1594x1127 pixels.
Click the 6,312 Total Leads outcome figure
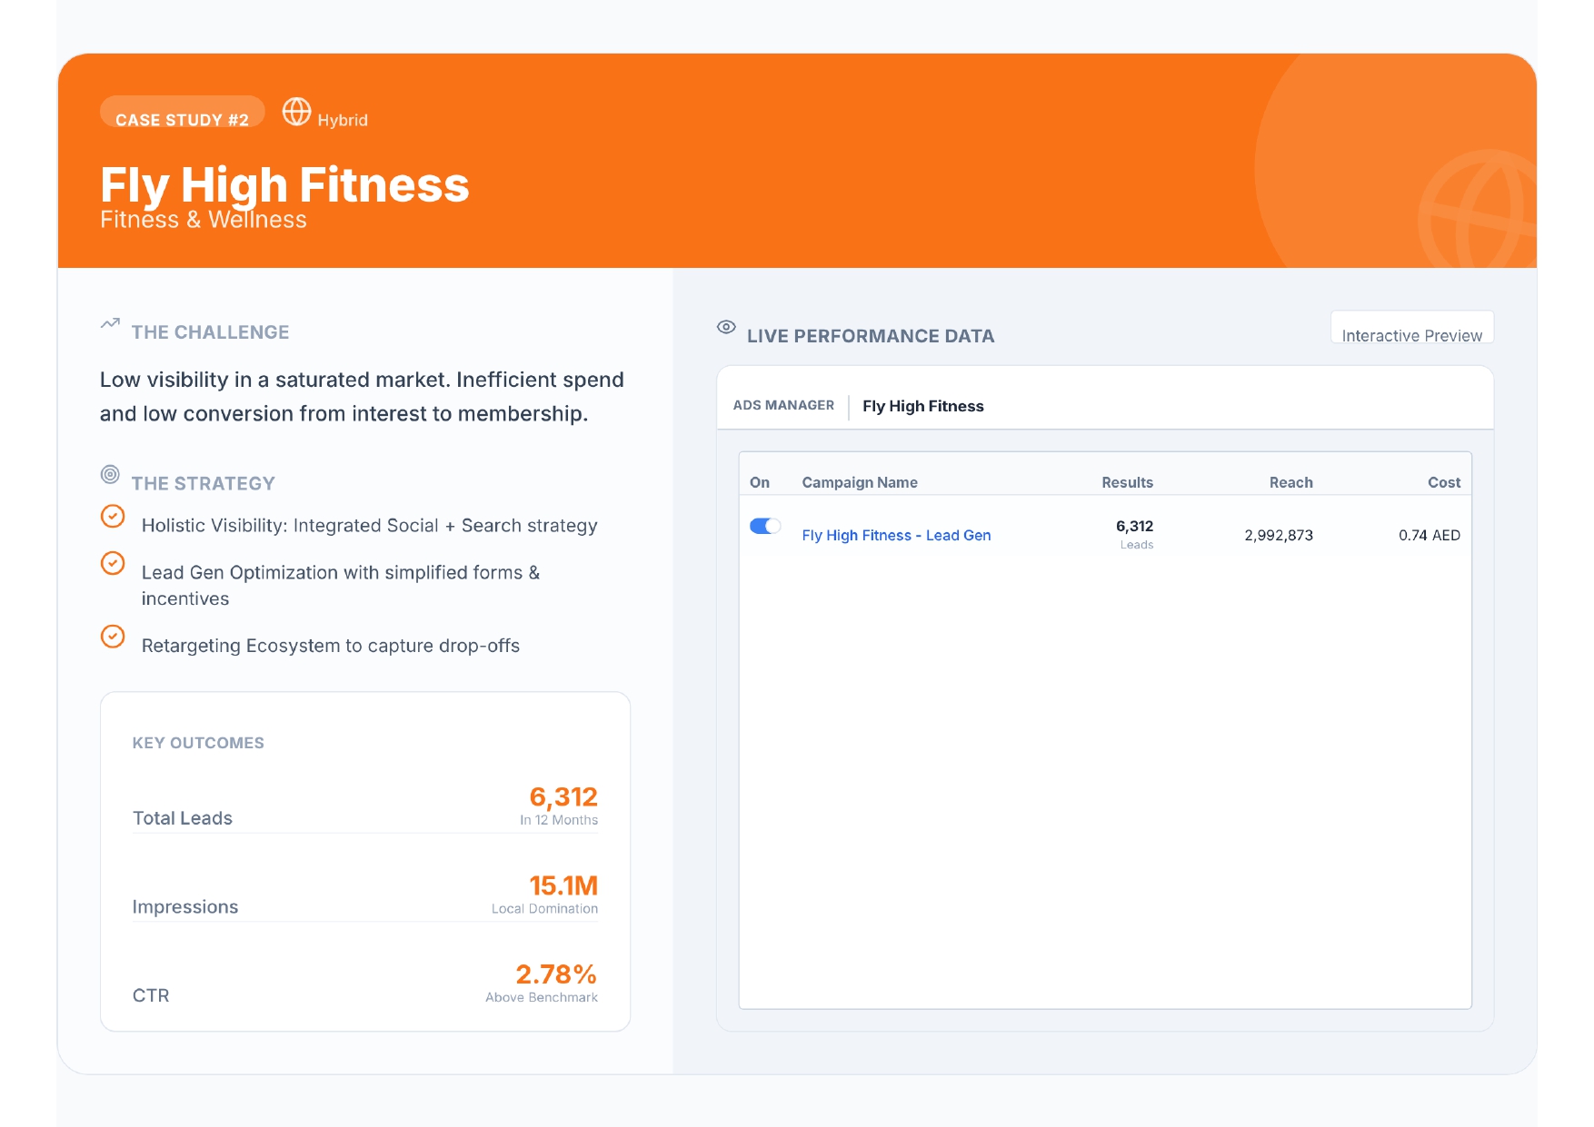pyautogui.click(x=563, y=796)
